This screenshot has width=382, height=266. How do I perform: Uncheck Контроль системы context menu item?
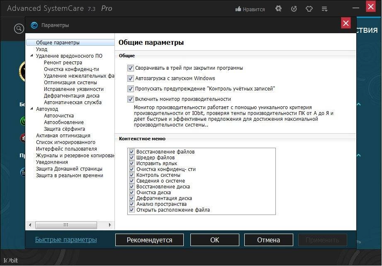pos(132,175)
